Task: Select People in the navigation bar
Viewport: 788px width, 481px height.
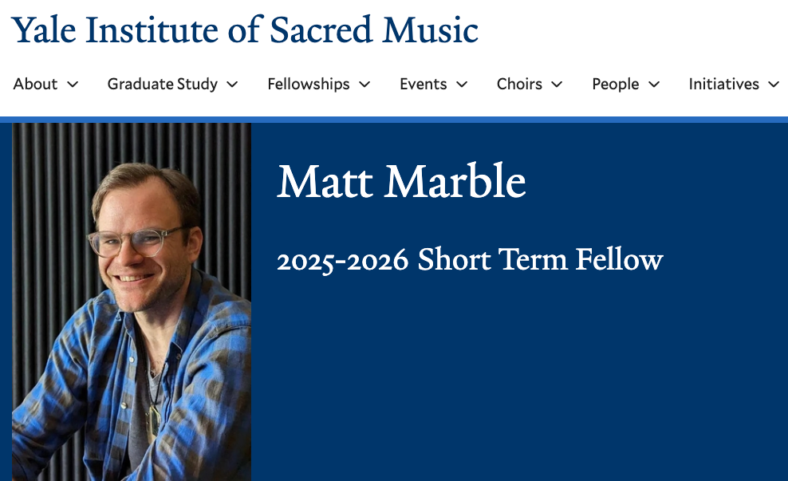Action: (615, 84)
